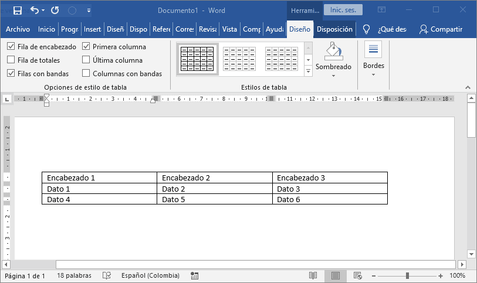Click the zoom slider handle in status bar
Screen dimensions: 477x283
407,276
